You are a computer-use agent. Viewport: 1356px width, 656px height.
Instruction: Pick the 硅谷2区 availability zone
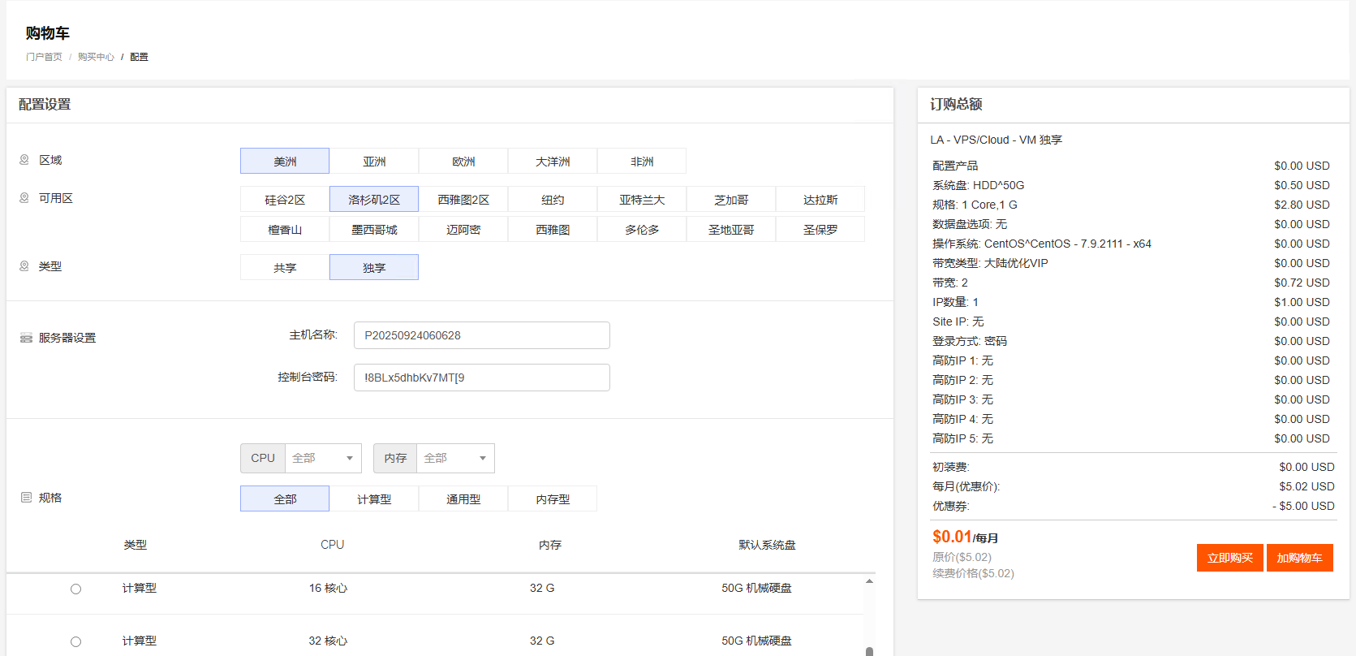pos(285,199)
